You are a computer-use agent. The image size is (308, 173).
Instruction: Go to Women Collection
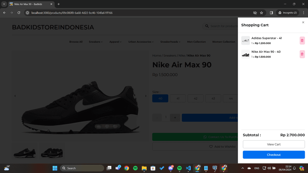point(224,42)
